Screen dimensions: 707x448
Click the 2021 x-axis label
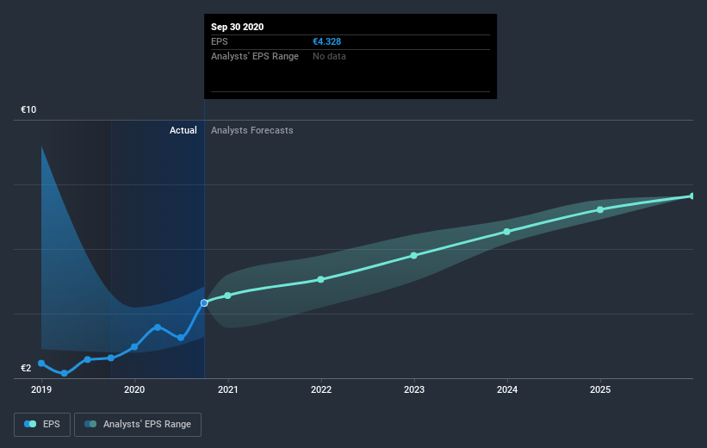[227, 389]
